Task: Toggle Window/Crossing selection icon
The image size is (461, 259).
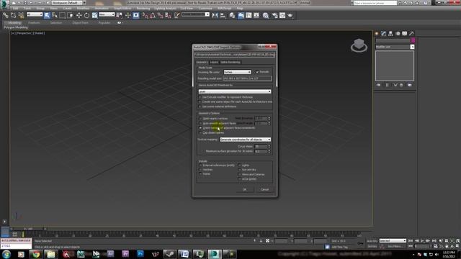Action: (71, 15)
